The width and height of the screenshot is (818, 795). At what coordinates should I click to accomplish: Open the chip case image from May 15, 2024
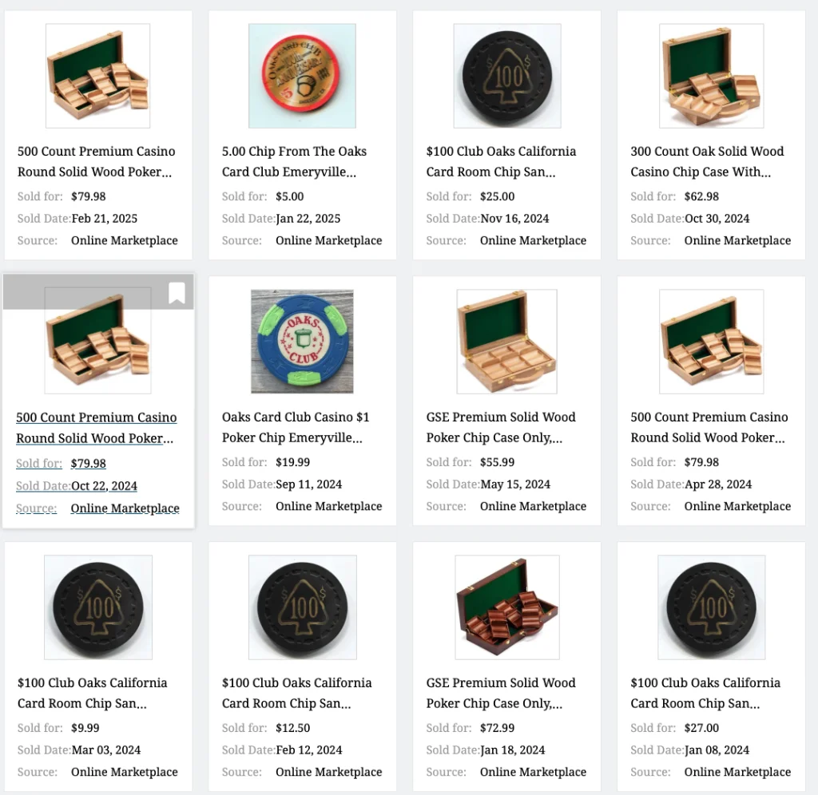[x=507, y=342]
